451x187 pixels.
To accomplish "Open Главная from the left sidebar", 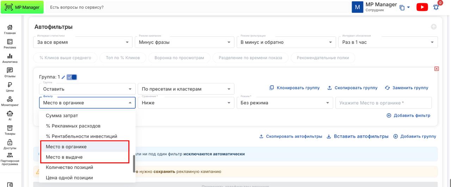I will [x=10, y=29].
